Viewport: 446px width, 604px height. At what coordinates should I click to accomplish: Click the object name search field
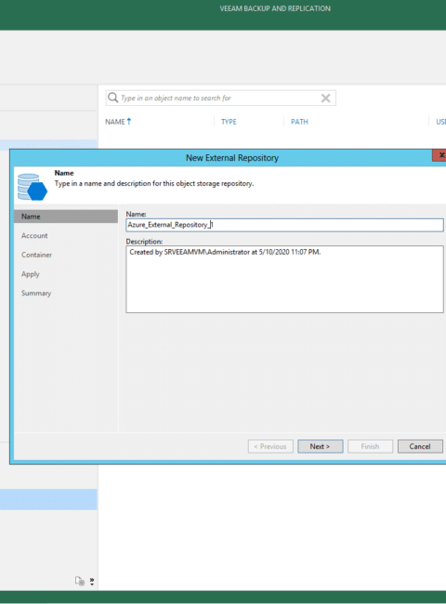pos(221,98)
